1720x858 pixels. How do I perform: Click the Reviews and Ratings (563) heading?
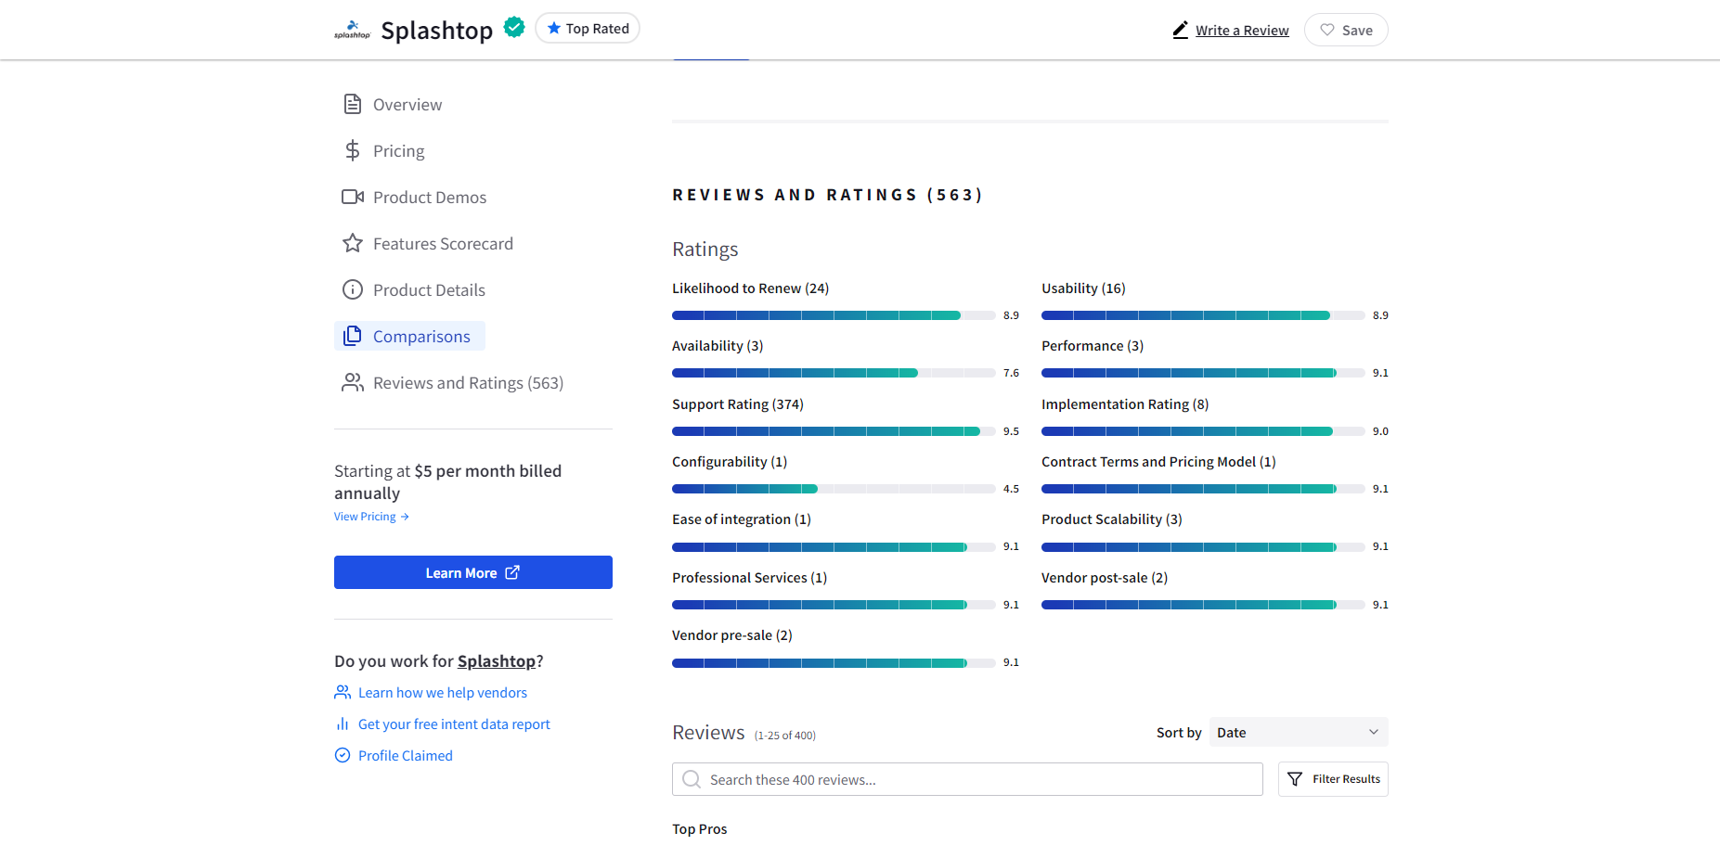click(827, 195)
